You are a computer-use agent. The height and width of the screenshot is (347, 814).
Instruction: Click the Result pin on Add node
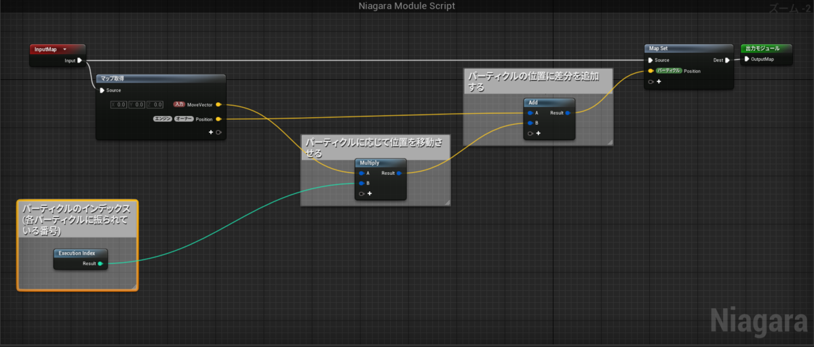tap(568, 113)
